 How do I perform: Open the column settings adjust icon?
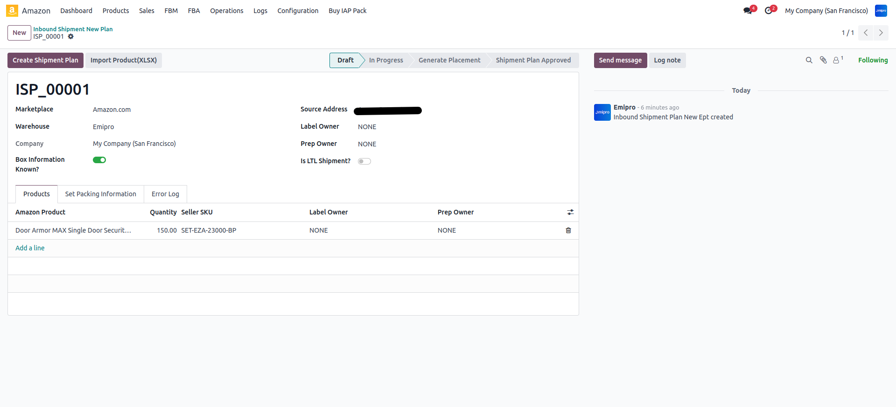(x=570, y=212)
